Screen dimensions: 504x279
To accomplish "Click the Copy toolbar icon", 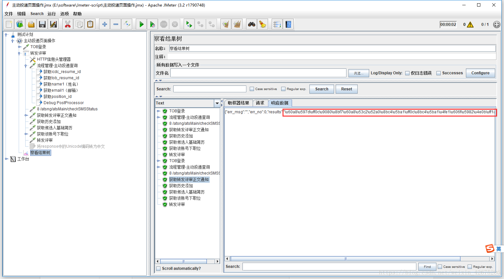I will [x=79, y=24].
